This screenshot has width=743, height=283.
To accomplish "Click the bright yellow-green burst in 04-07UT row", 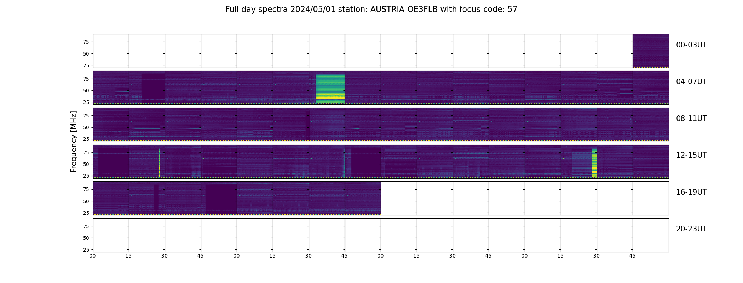I will (330, 88).
